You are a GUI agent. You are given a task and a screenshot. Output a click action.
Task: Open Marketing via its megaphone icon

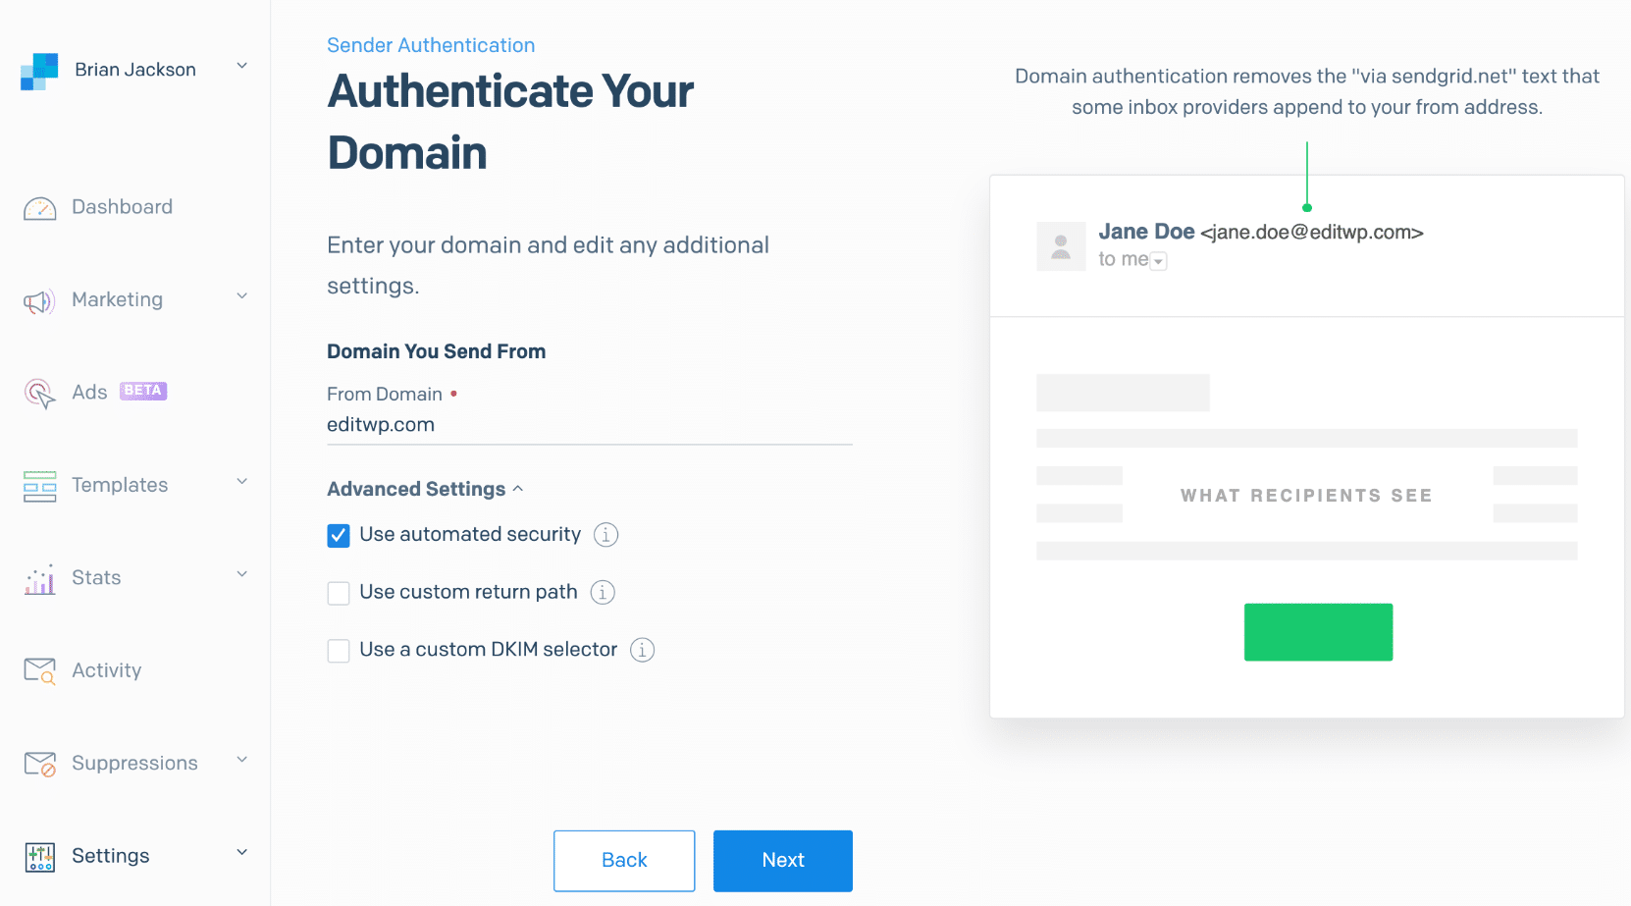point(39,300)
